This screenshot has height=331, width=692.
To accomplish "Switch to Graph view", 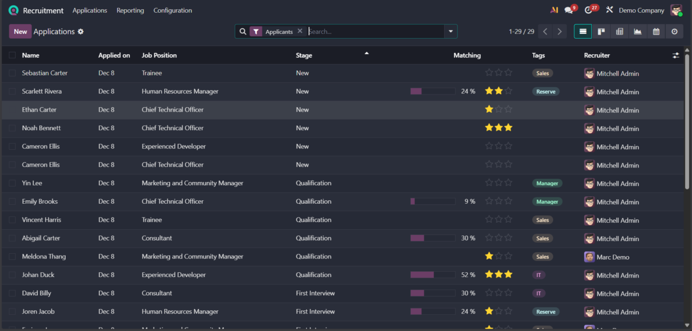I will (638, 32).
